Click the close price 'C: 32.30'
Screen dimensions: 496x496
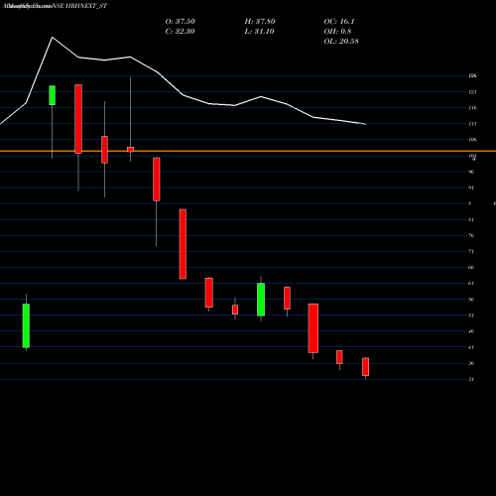180,32
